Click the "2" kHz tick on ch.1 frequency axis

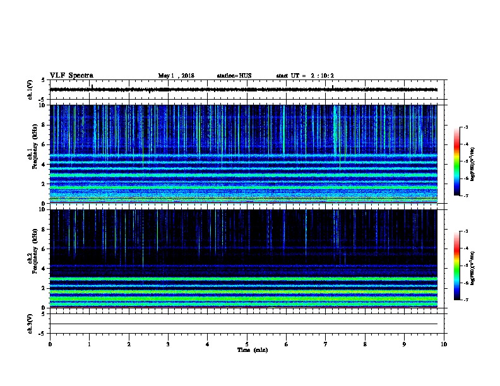(44, 184)
